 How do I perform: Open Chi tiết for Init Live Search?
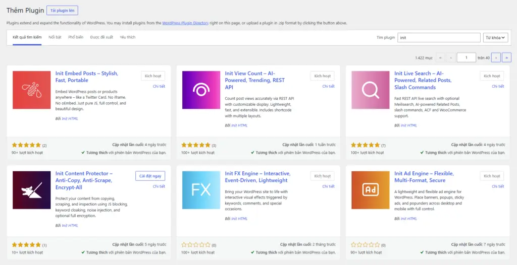click(x=498, y=86)
